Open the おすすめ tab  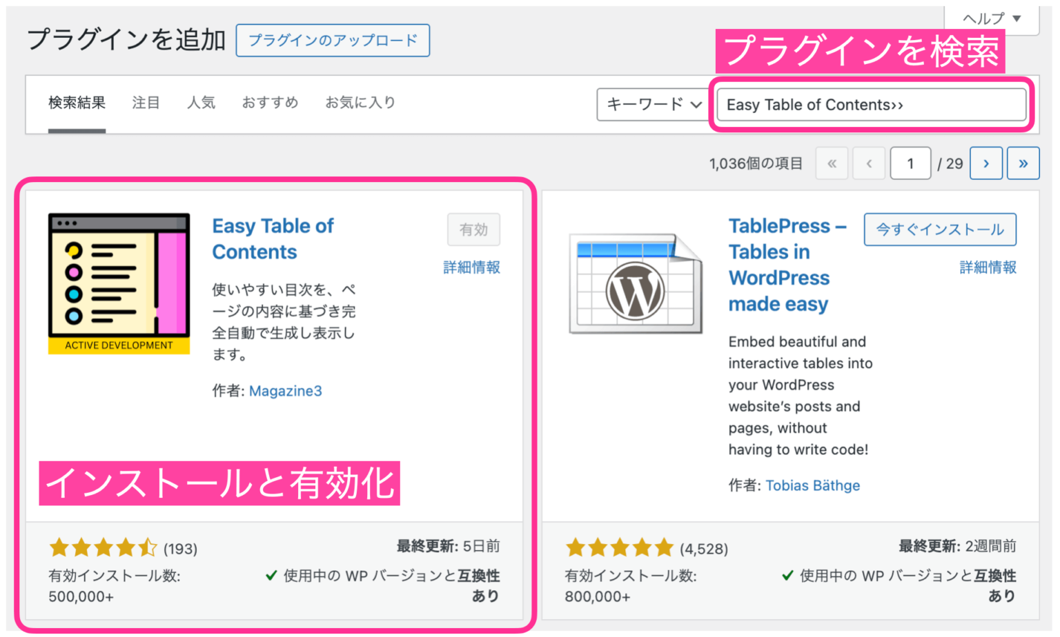tap(270, 102)
